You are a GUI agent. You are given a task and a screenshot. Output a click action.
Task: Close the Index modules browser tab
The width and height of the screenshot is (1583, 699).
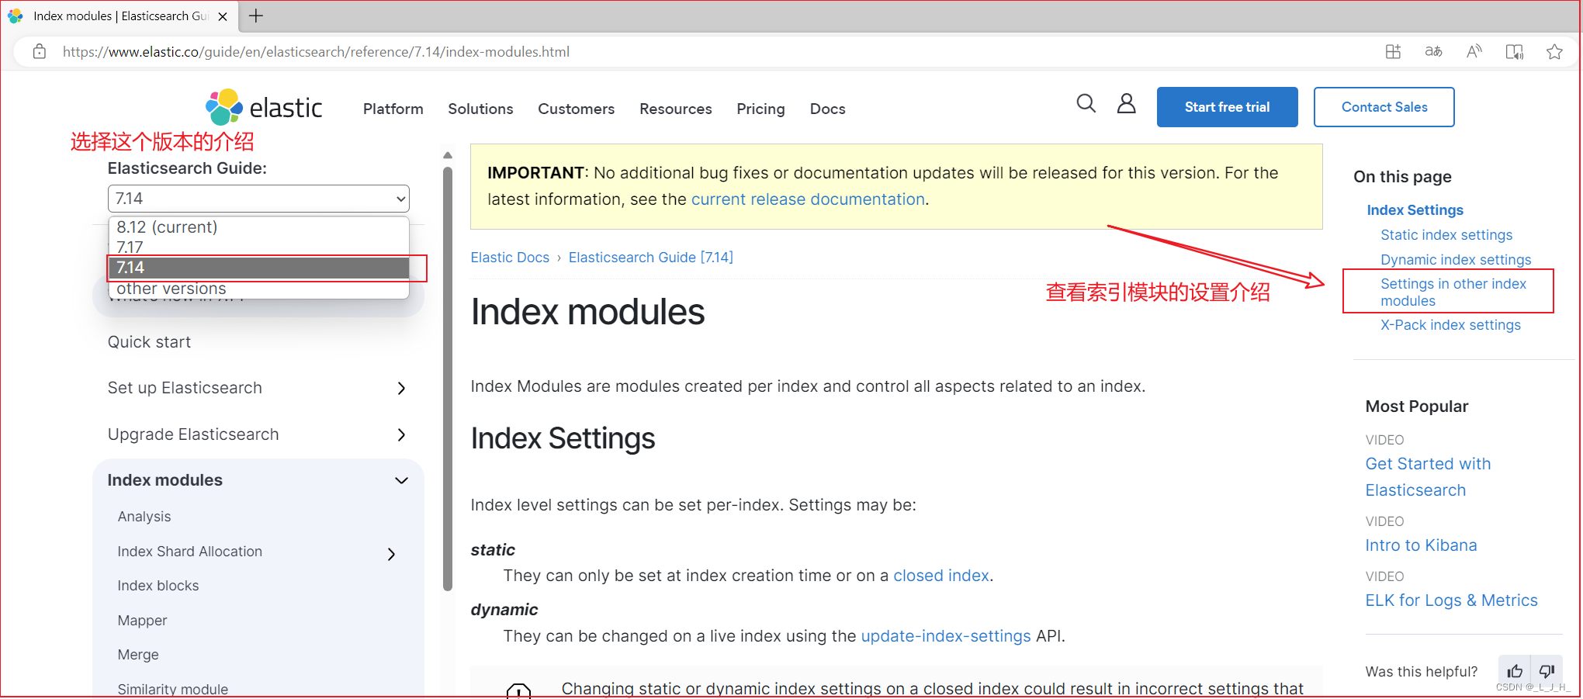(x=223, y=16)
